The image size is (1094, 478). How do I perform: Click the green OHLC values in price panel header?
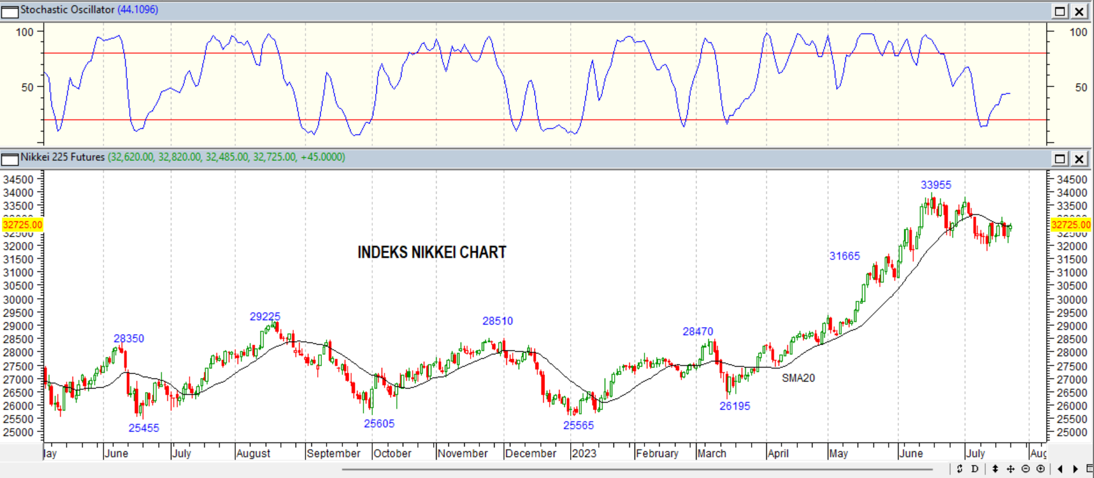pos(227,157)
